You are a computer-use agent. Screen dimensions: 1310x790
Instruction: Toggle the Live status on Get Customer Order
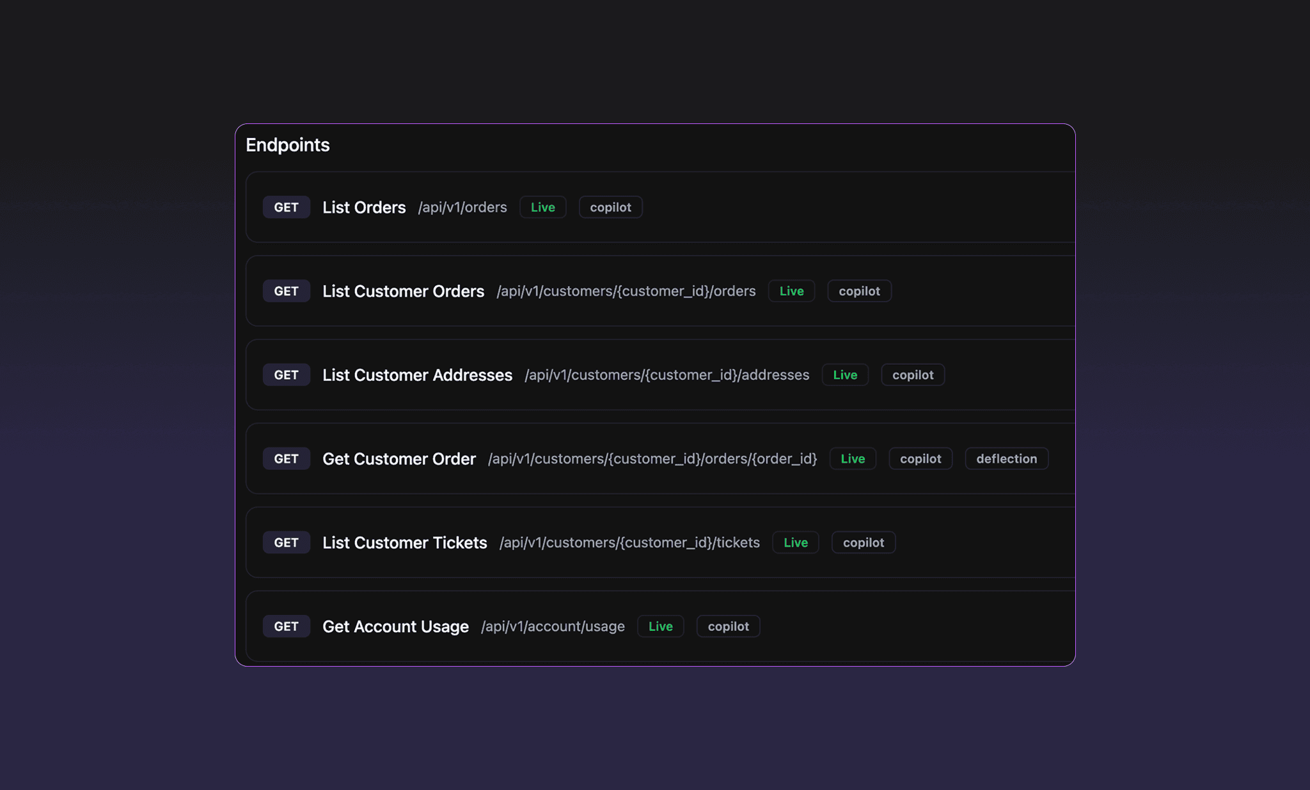click(x=853, y=458)
